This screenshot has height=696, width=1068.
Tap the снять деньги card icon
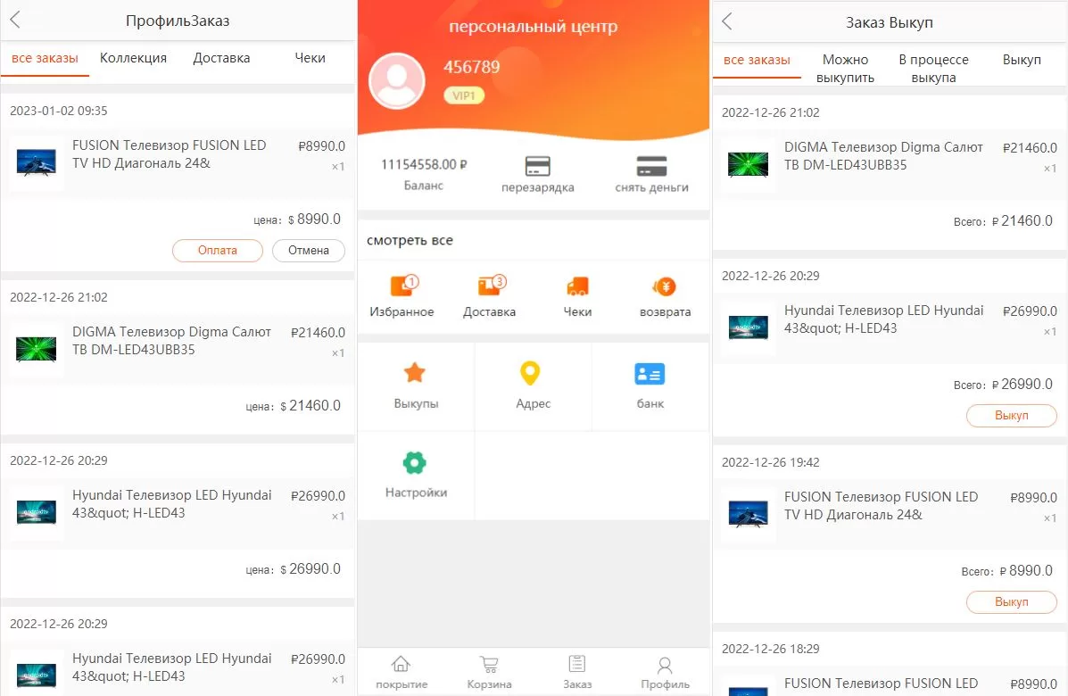pyautogui.click(x=651, y=166)
